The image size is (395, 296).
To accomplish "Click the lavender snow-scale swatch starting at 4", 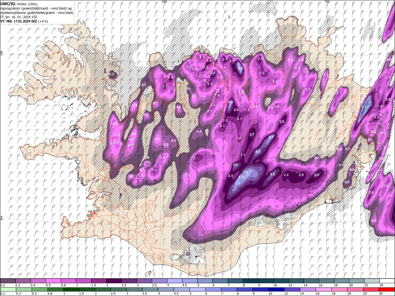I will tap(175, 281).
